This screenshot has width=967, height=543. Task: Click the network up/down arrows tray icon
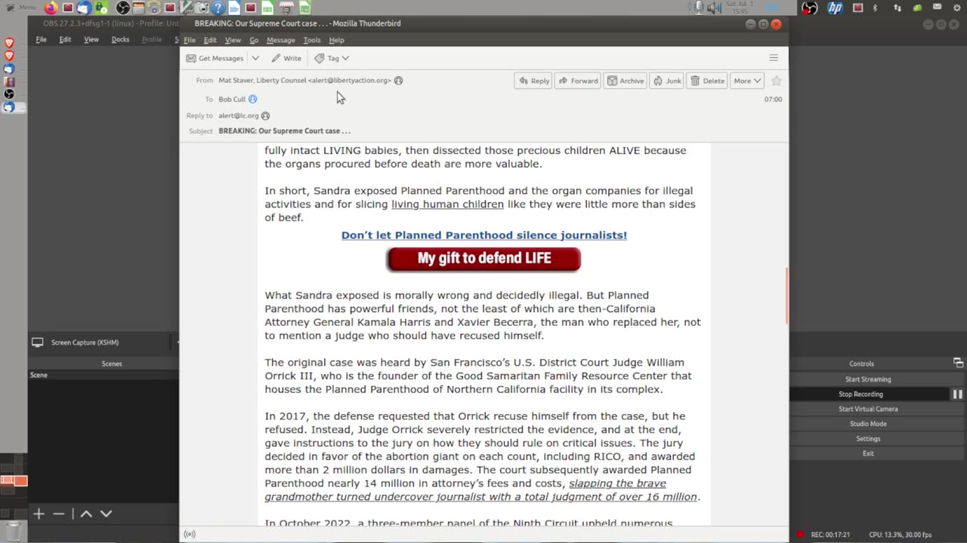897,8
